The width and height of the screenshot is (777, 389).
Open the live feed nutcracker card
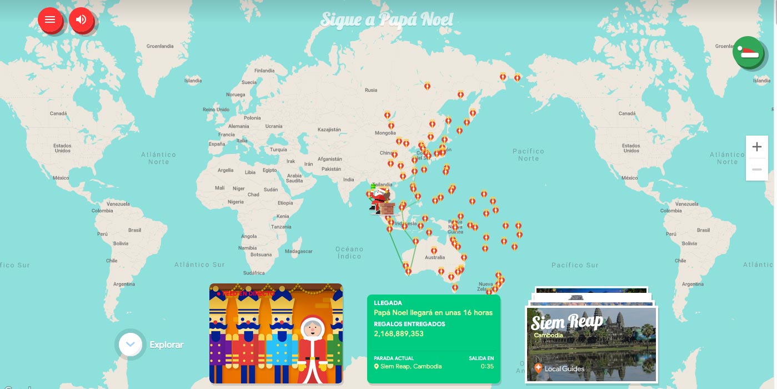[276, 333]
